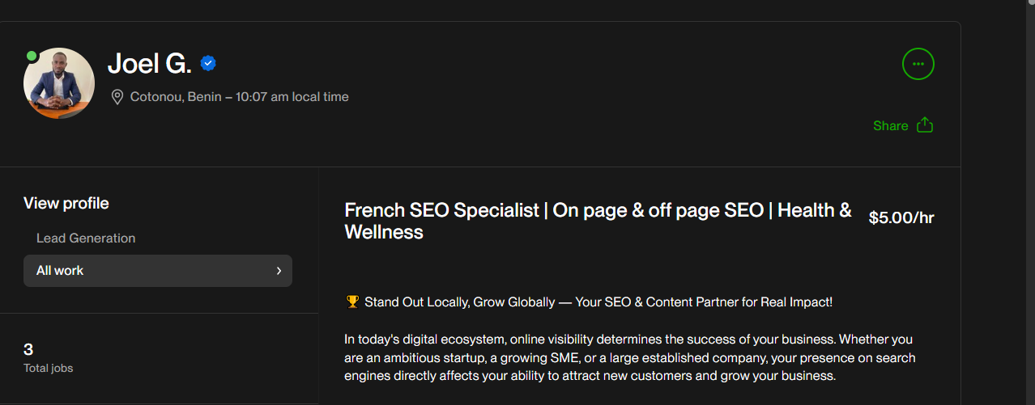1035x405 pixels.
Task: Click the share arrow icon
Action: coord(925,125)
